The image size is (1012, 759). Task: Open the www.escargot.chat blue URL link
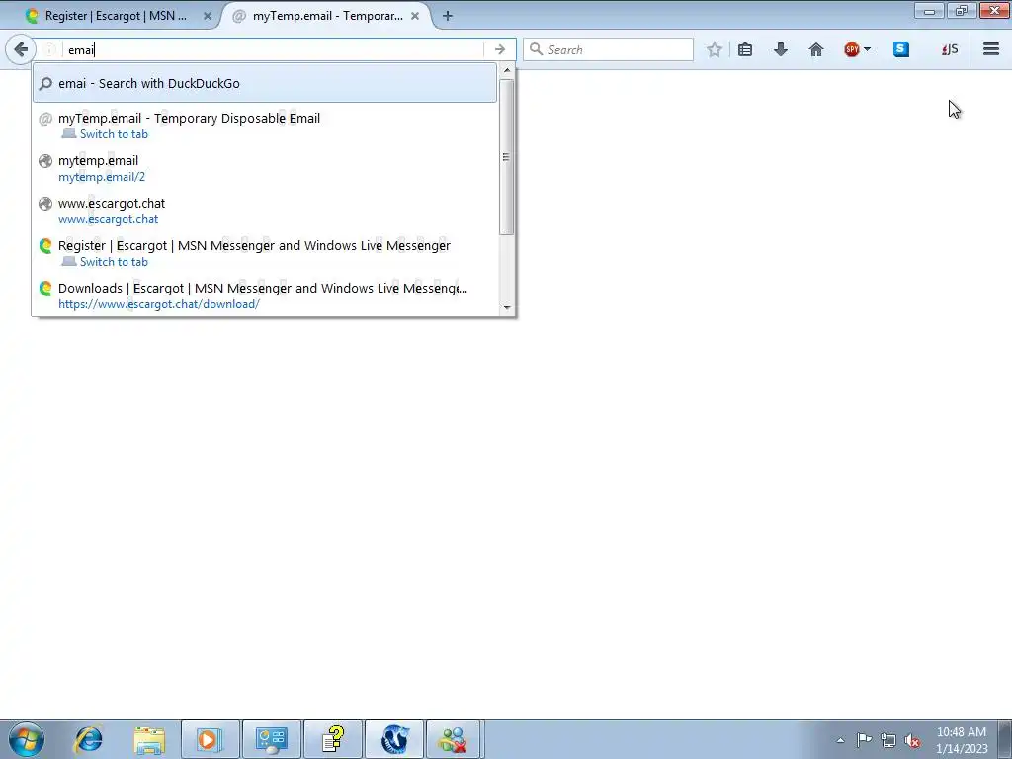(109, 219)
